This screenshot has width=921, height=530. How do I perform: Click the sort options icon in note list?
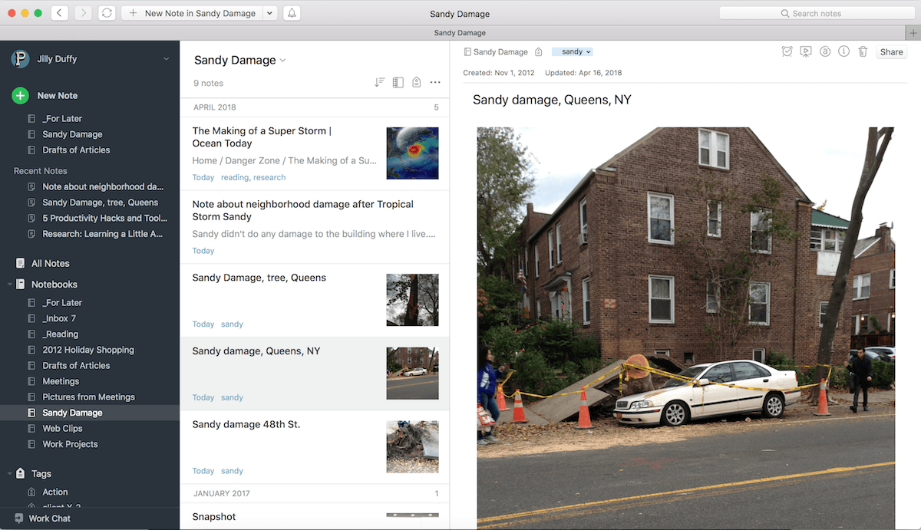click(379, 82)
